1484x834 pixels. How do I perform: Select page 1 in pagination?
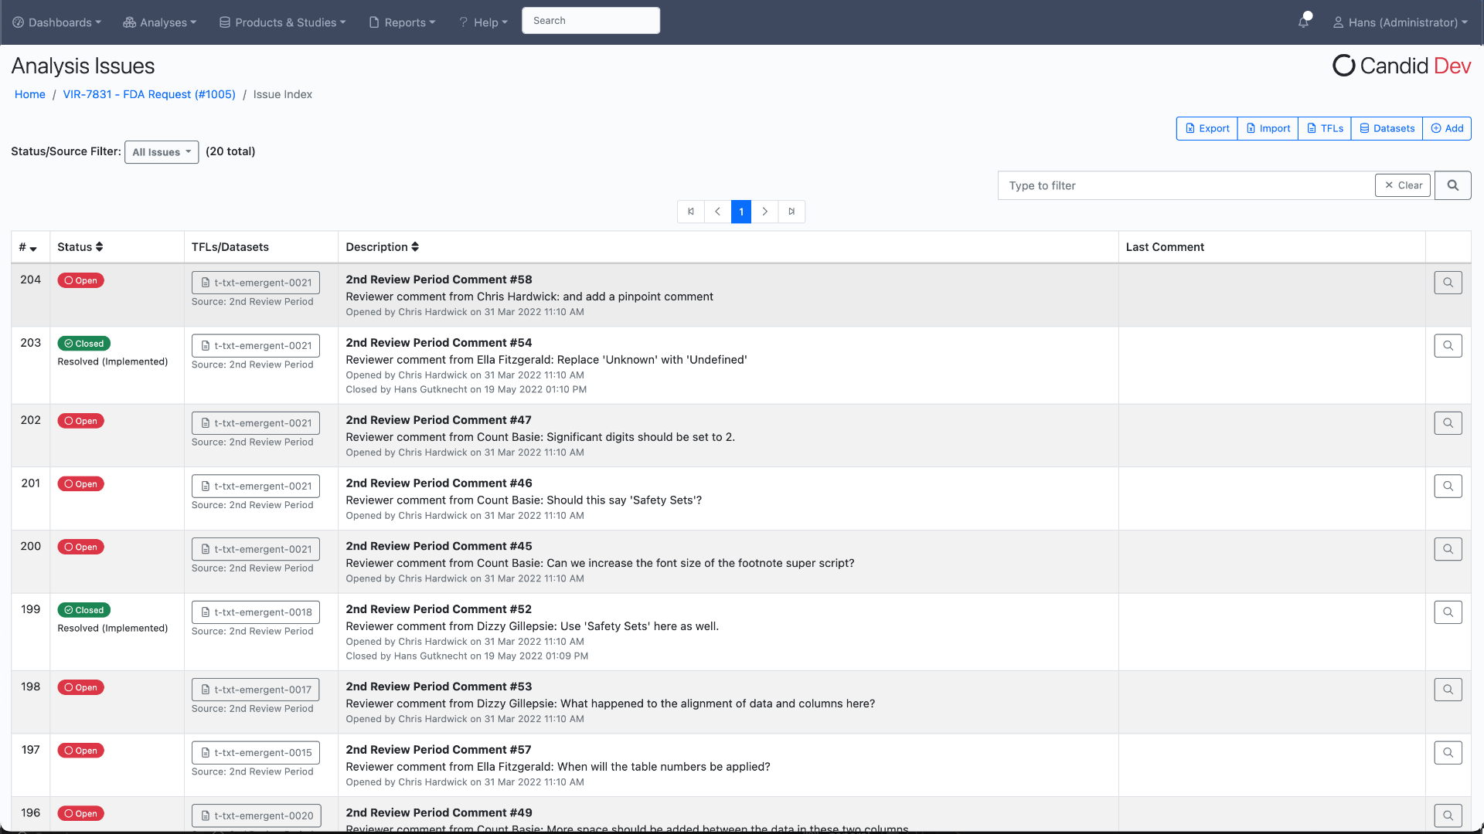pyautogui.click(x=741, y=212)
